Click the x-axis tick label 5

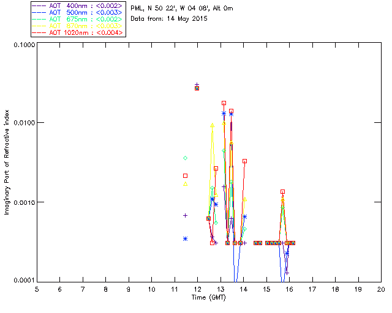point(37,289)
